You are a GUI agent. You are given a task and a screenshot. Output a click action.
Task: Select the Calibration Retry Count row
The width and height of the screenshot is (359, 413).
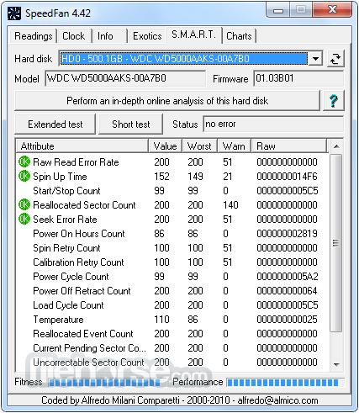coord(172,262)
